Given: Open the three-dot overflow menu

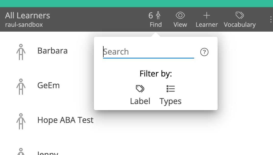Looking at the screenshot, I should click(x=271, y=19).
